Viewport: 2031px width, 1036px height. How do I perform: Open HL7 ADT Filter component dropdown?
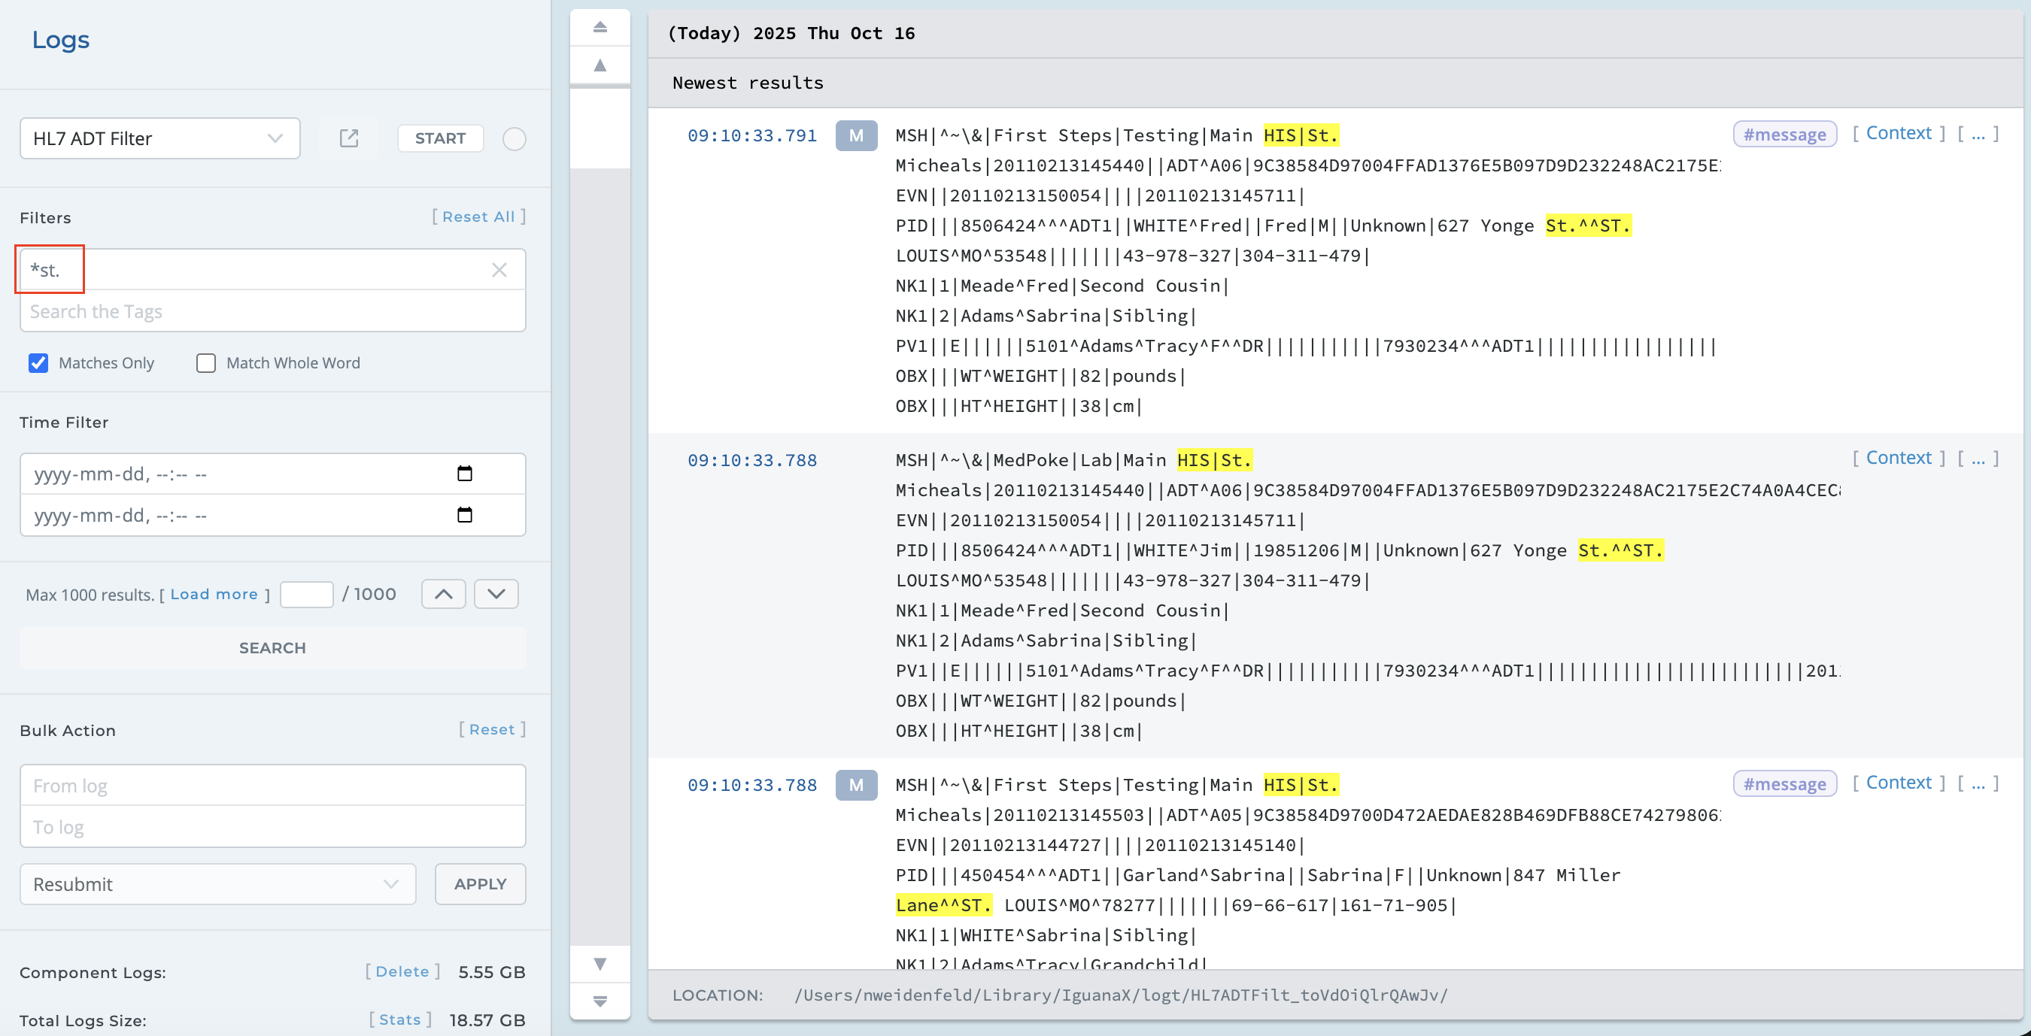pos(160,138)
